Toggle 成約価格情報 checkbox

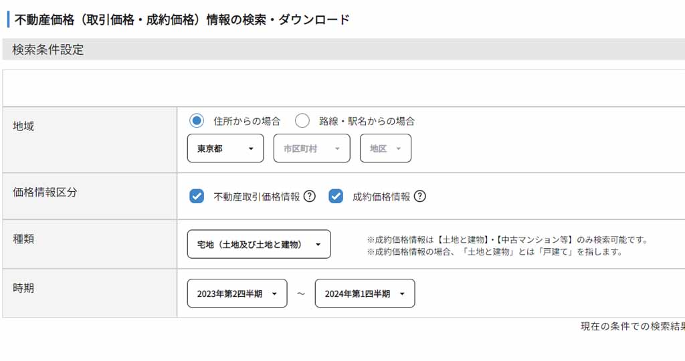point(336,197)
